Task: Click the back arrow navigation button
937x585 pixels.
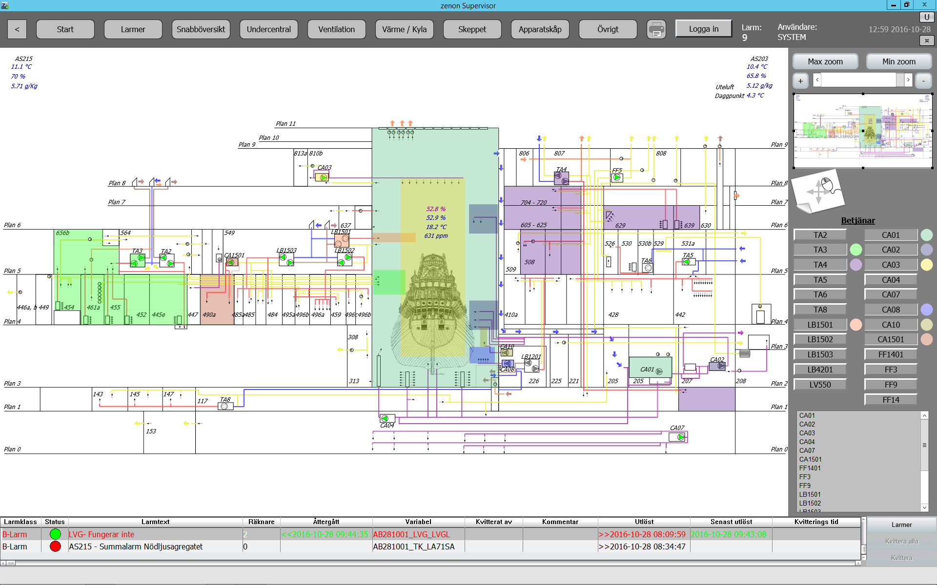Action: [x=17, y=29]
